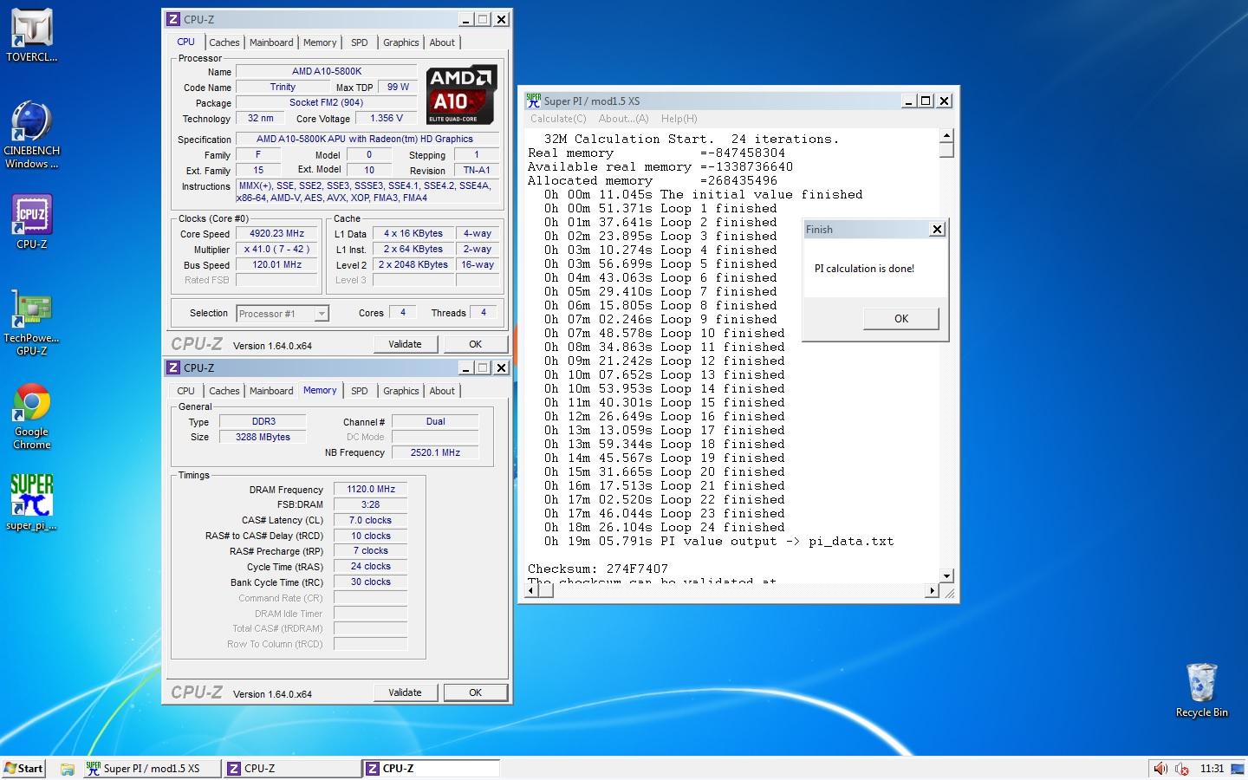Launch Google Chrome from the desktop
Image resolution: width=1248 pixels, height=780 pixels.
coord(32,416)
